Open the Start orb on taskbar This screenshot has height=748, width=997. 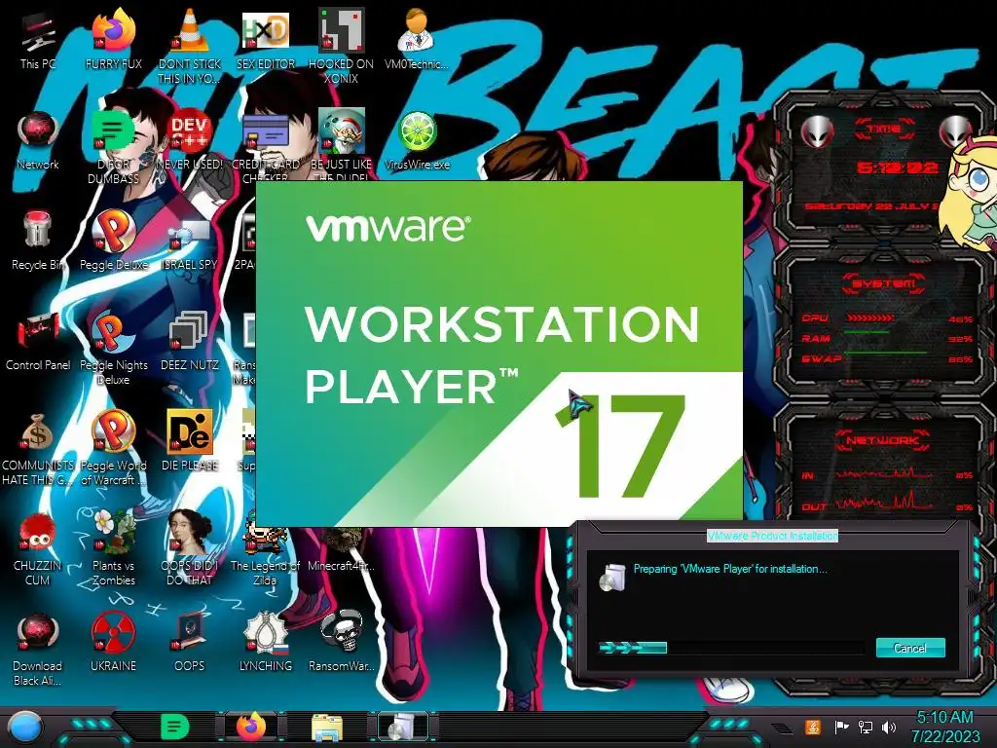[x=25, y=727]
